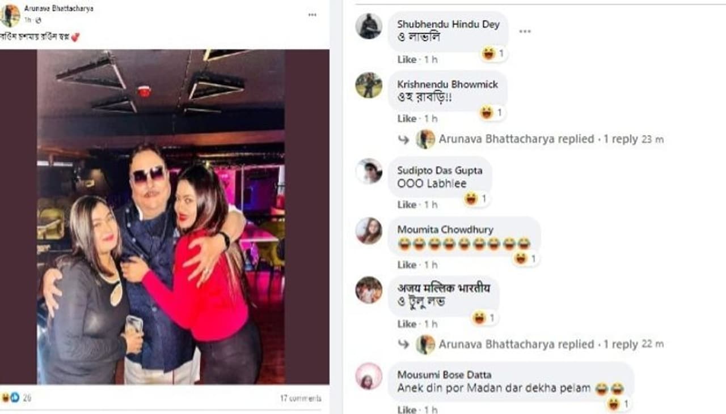Open Moumita Chowdhury's profile avatar
The image size is (726, 414).
(x=369, y=231)
